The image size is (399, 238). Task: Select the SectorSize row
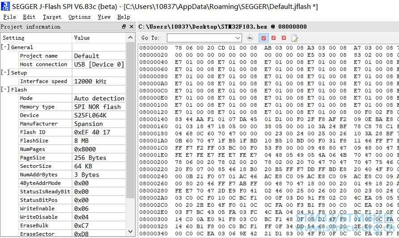tap(72, 166)
